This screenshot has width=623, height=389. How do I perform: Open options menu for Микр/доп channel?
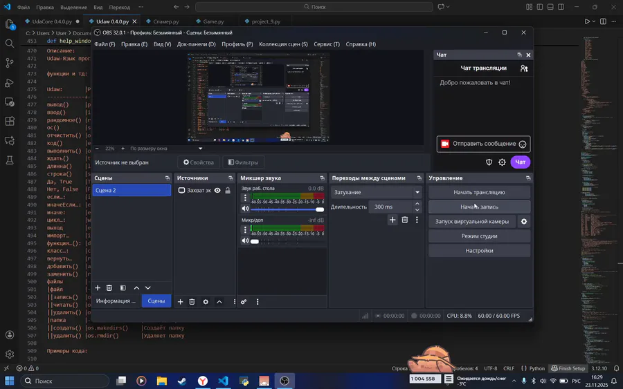click(x=245, y=229)
